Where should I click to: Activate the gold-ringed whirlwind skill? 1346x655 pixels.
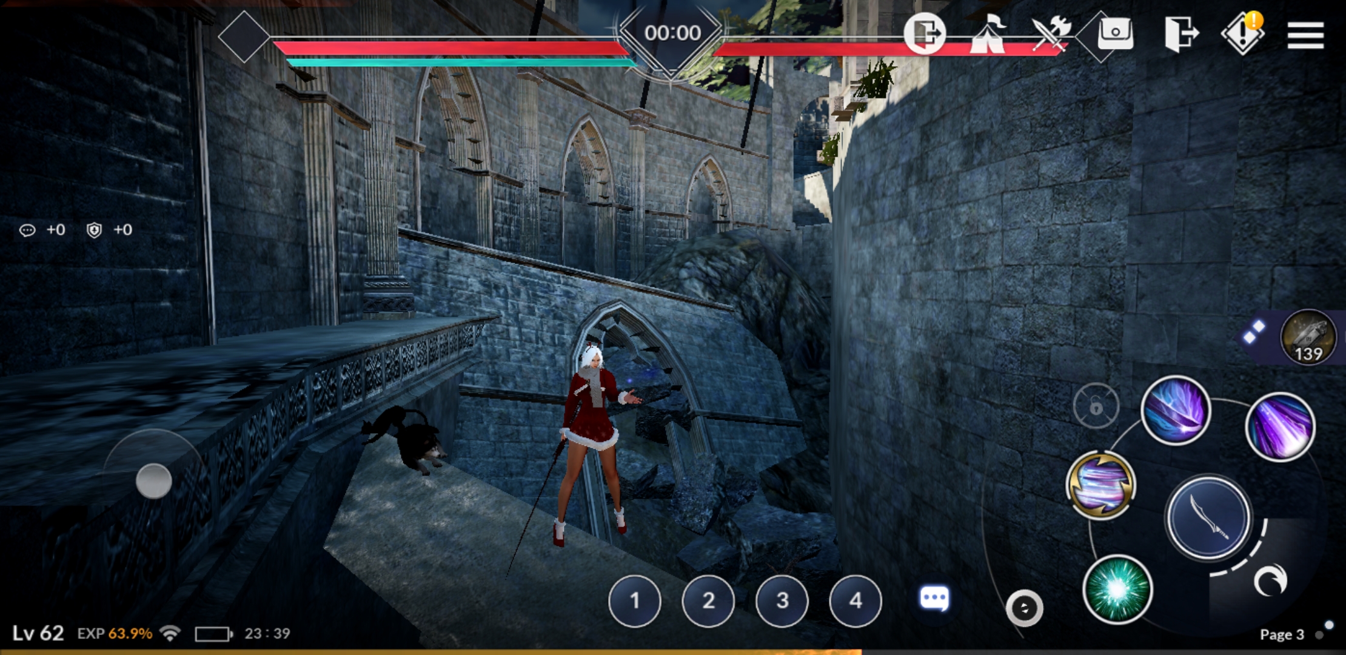1100,485
